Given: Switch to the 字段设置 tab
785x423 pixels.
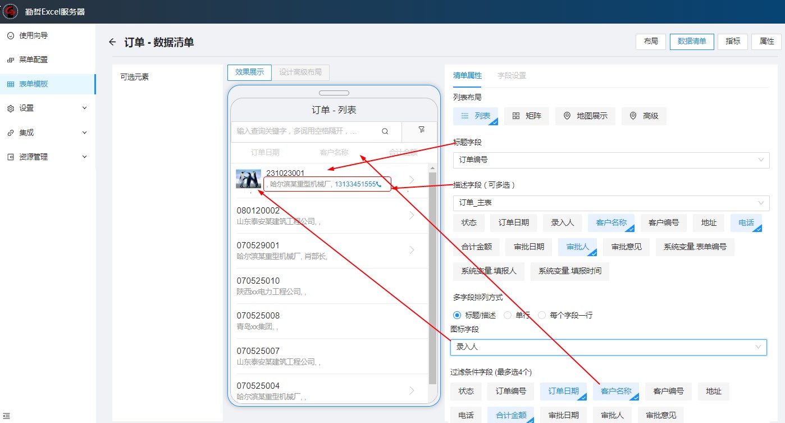Looking at the screenshot, I should pos(512,75).
